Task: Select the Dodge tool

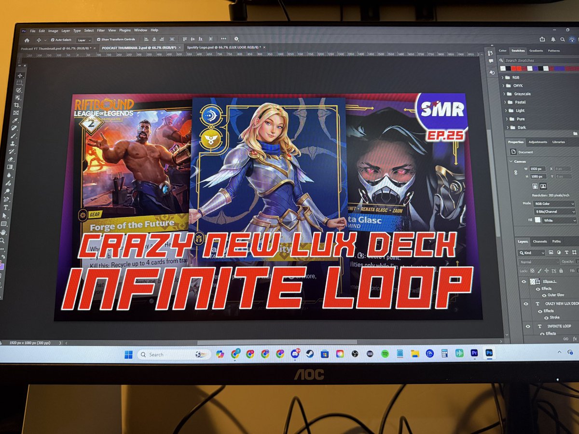Action: (7, 191)
